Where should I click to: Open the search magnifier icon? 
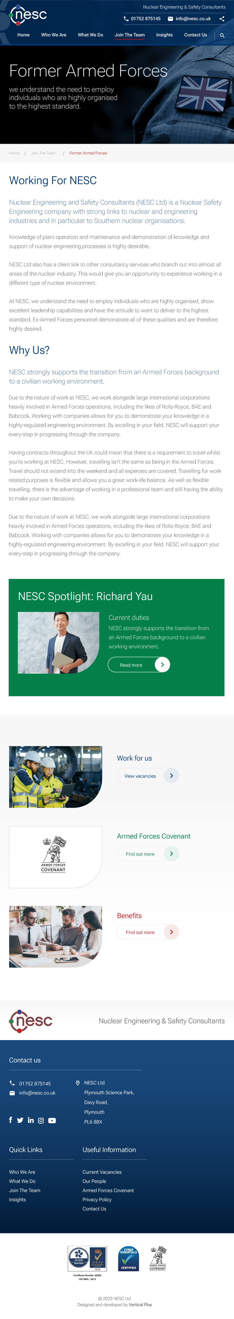click(x=222, y=35)
